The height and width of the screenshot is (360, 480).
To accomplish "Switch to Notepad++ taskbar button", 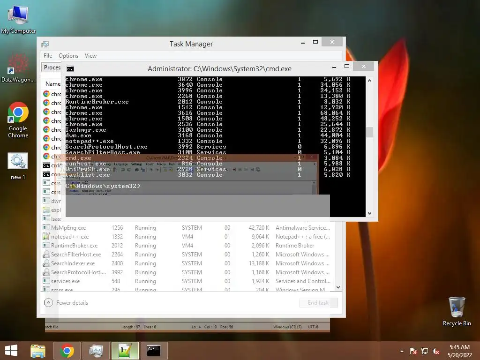I will click(125, 351).
